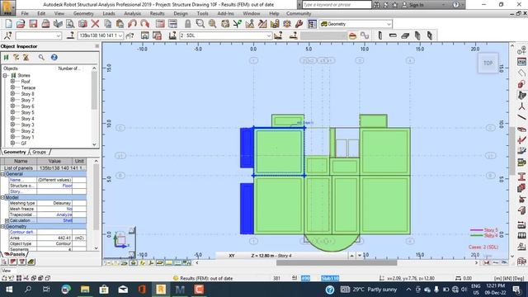Viewport: 528px width, 297px height.
Task: Save the project with floppy icon
Action: click(x=33, y=24)
